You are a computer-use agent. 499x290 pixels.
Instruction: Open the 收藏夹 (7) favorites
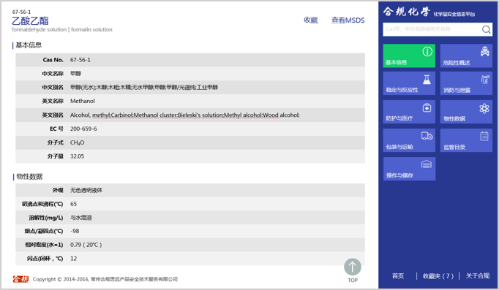point(438,275)
